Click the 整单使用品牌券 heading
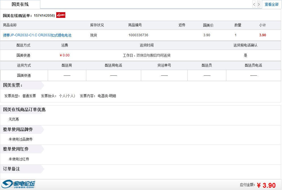The height and width of the screenshot is (190, 282). 18,130
